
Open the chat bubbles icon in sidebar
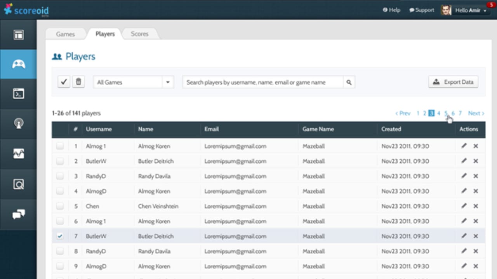[18, 214]
